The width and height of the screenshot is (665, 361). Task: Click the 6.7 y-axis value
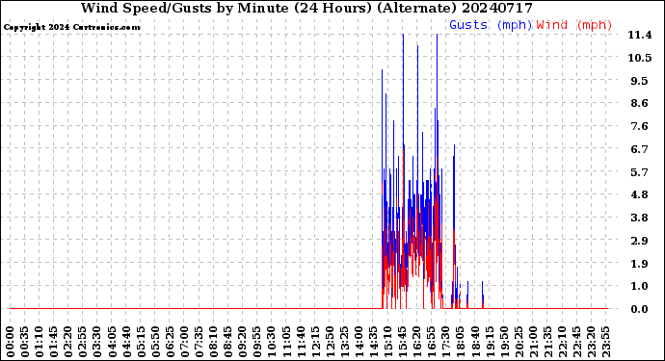tap(640, 149)
